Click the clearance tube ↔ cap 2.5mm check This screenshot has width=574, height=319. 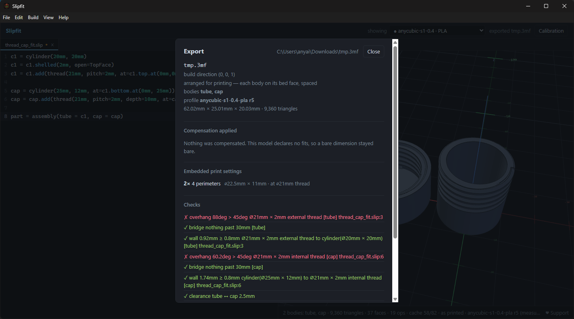click(x=219, y=296)
